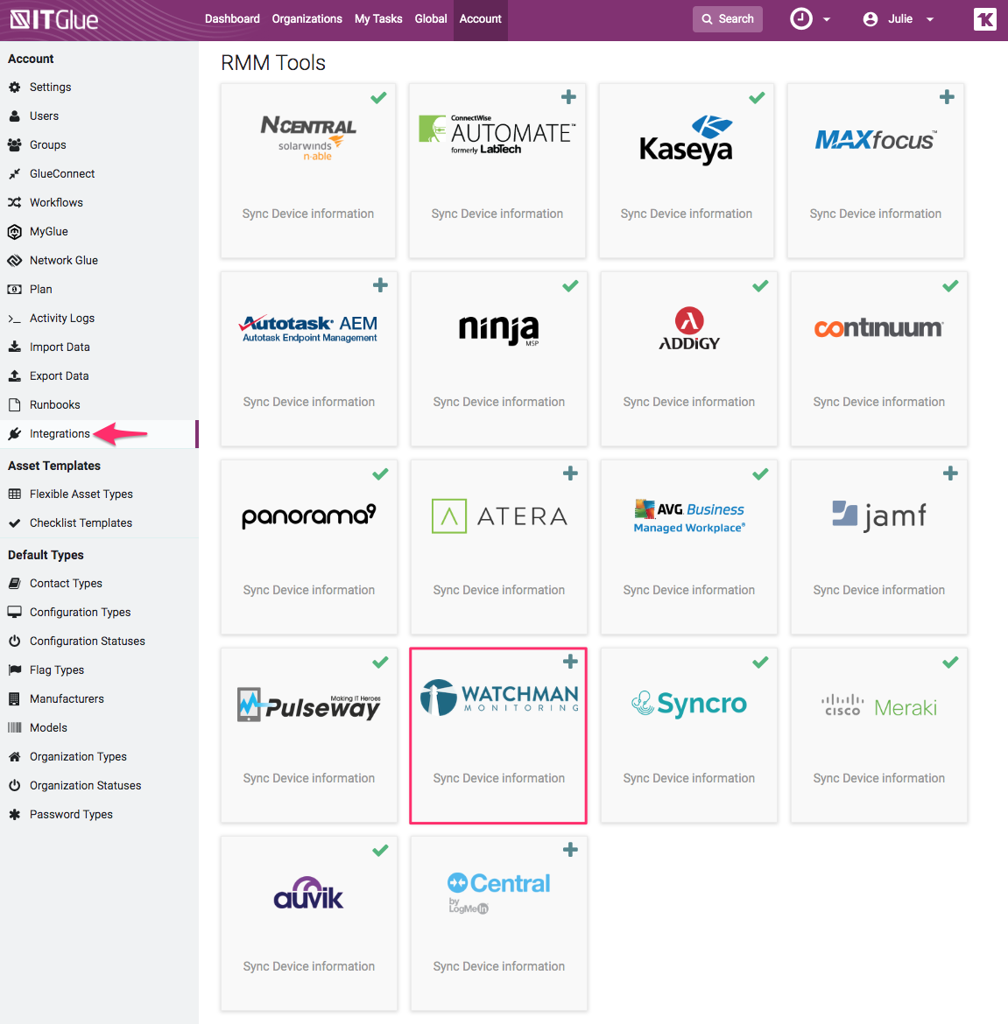Open the Panorama9 integration card

pyautogui.click(x=309, y=547)
